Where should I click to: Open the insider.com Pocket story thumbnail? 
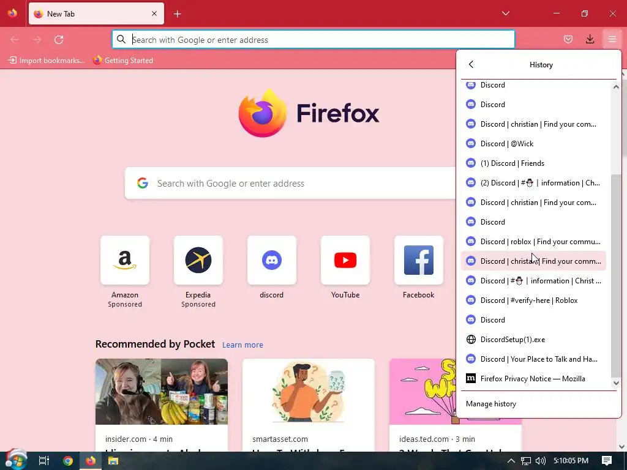click(x=162, y=391)
